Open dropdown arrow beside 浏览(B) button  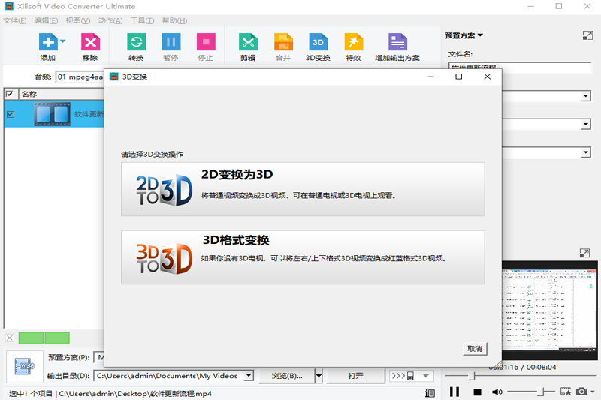click(319, 376)
